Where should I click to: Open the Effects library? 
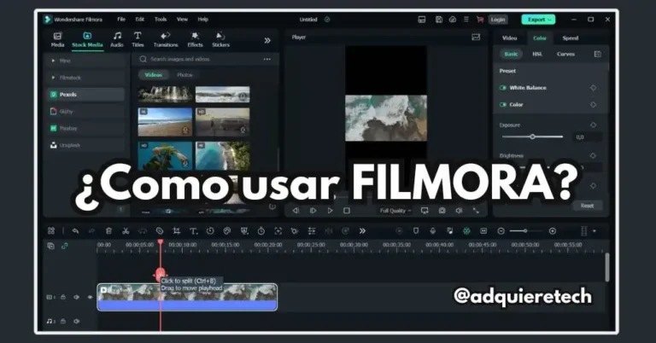[195, 40]
